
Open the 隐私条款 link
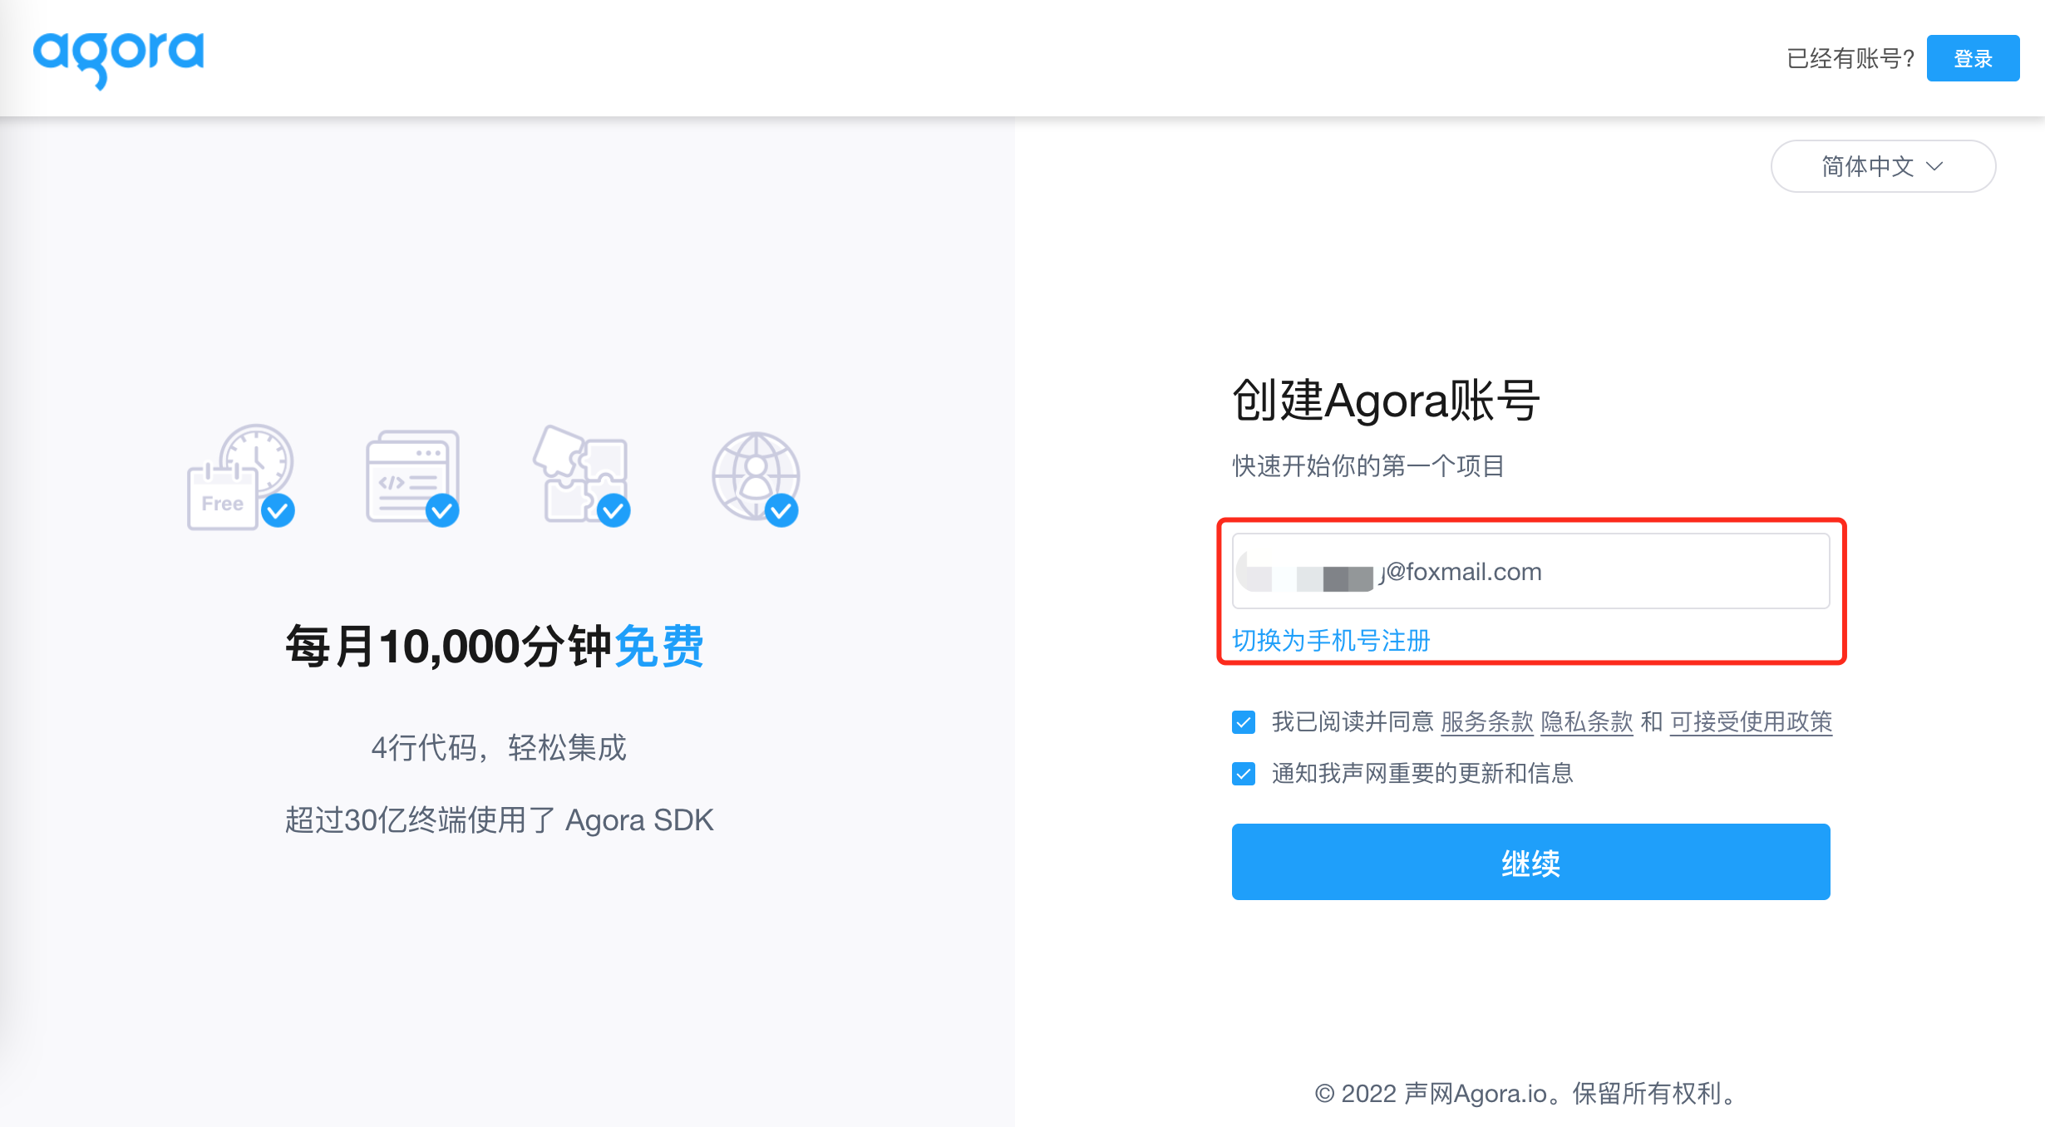pos(1587,722)
